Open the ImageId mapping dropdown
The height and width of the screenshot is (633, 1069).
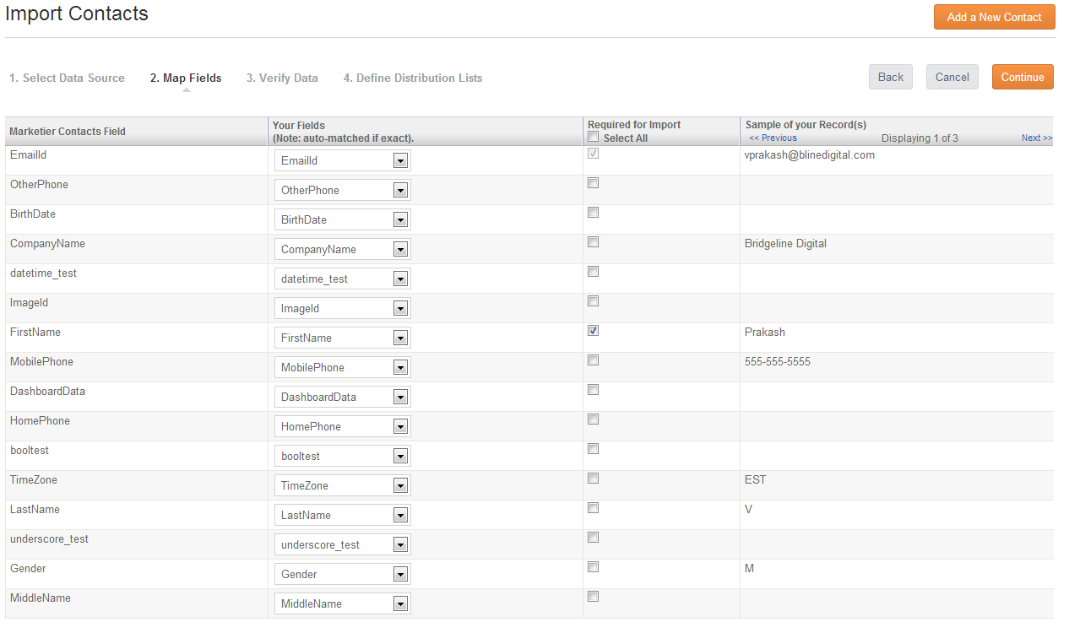point(343,308)
